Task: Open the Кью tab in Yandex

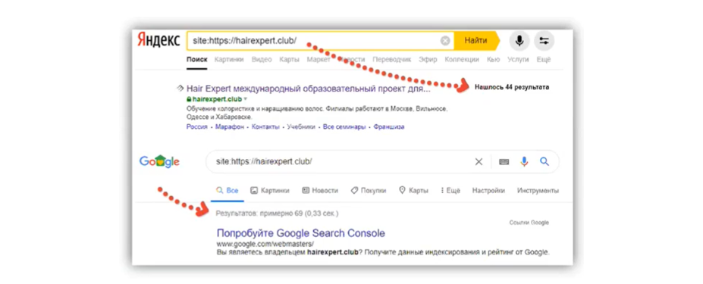Action: [x=493, y=60]
